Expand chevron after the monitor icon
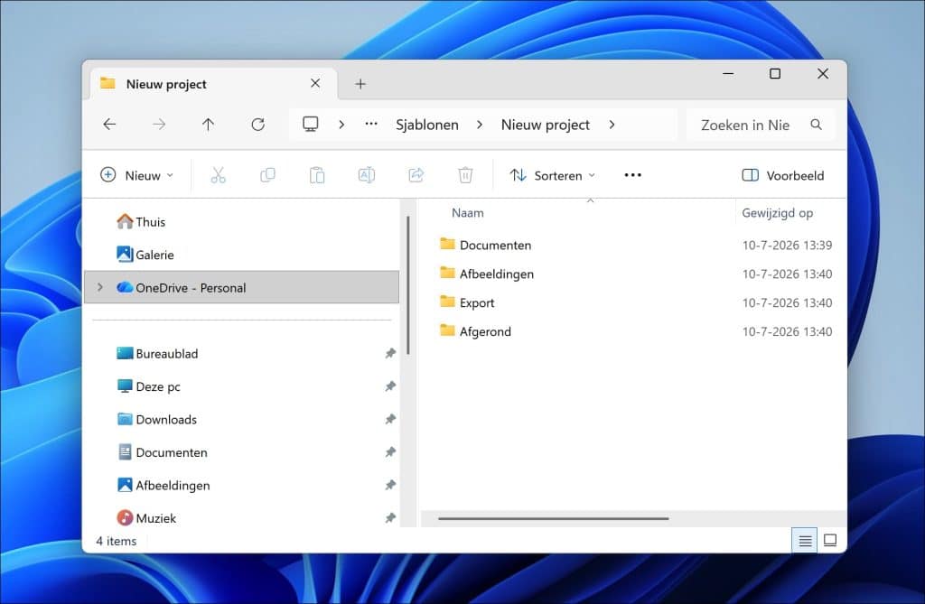 tap(341, 125)
